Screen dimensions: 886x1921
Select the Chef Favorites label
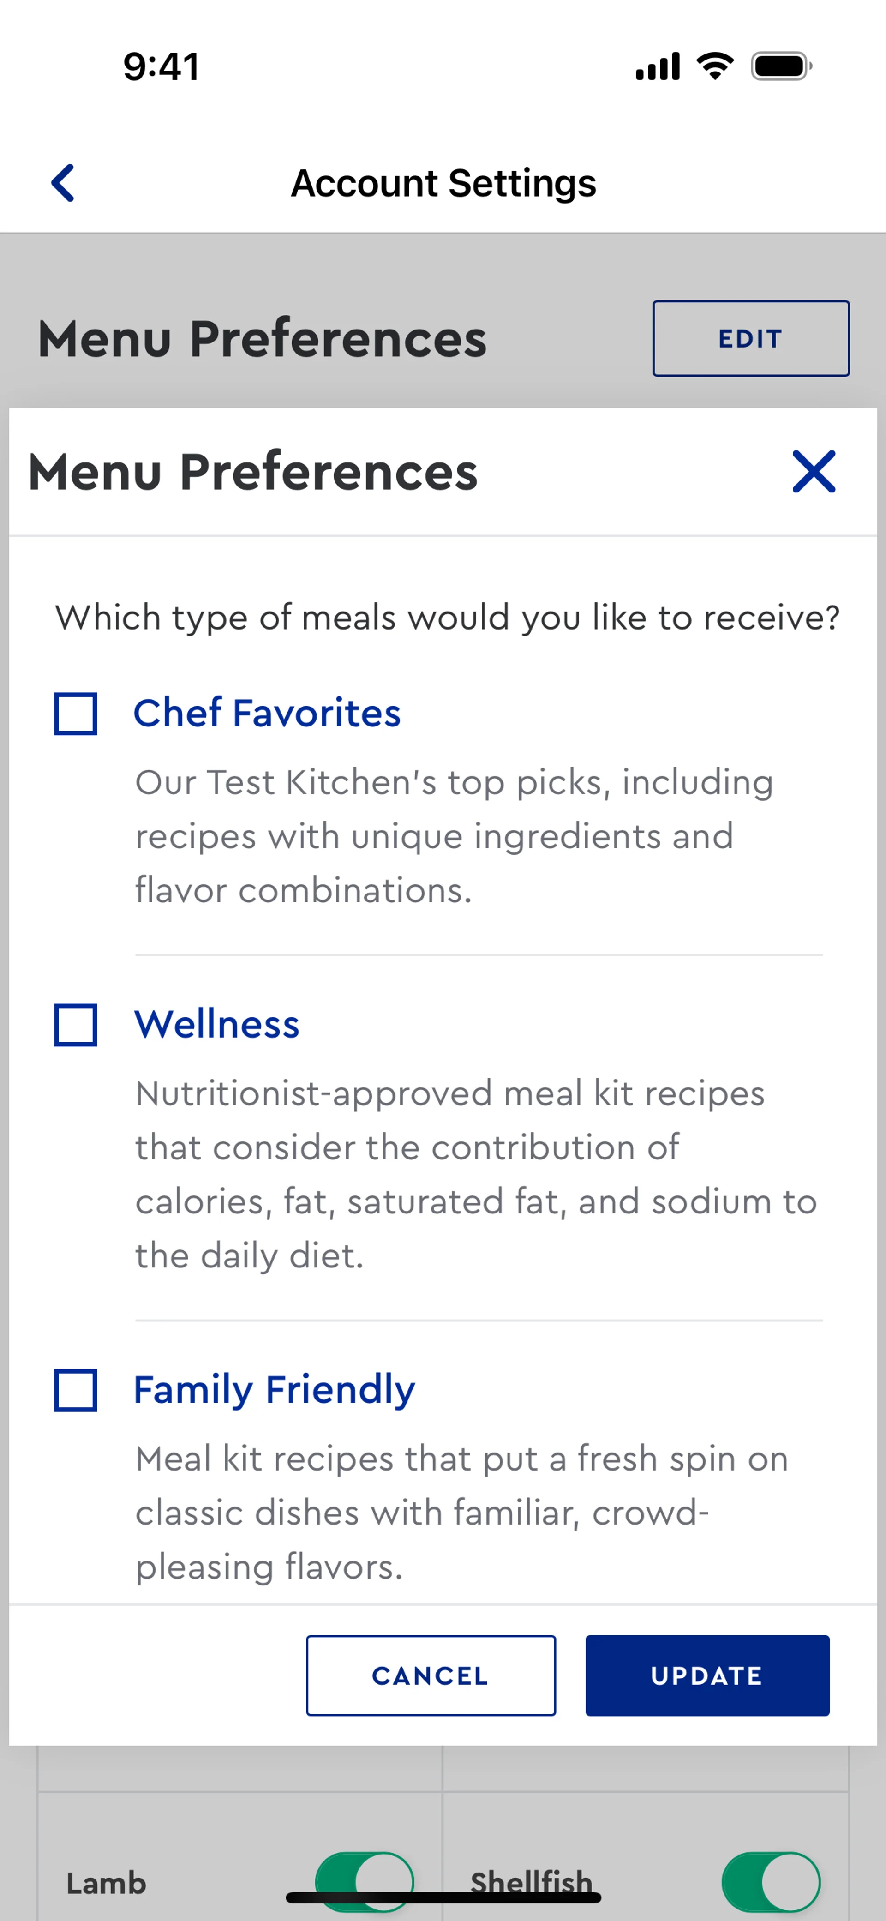click(x=267, y=713)
